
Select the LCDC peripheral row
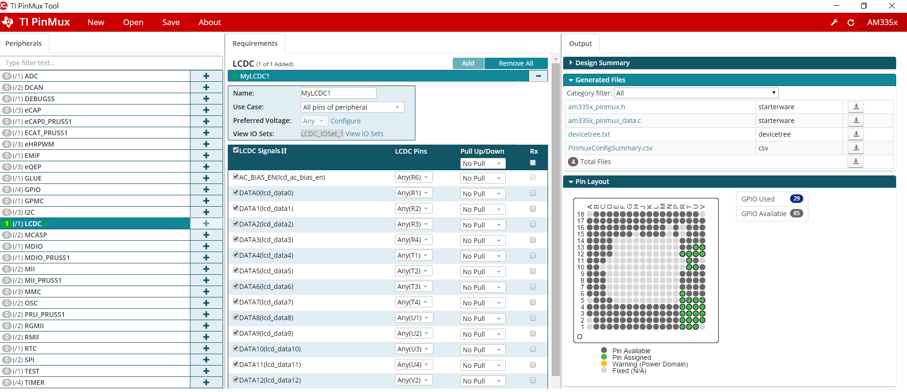tap(95, 224)
